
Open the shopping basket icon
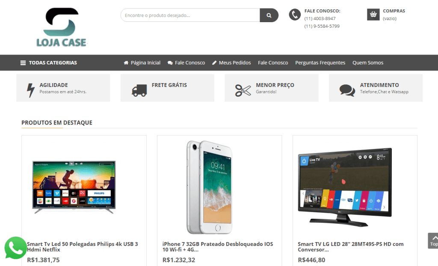(x=373, y=14)
